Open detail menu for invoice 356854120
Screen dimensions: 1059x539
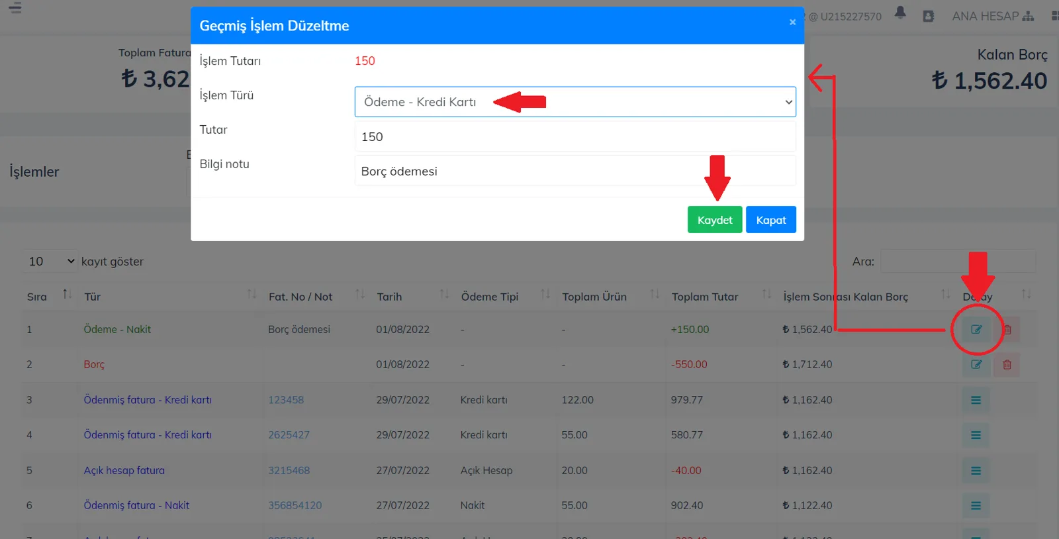point(976,506)
